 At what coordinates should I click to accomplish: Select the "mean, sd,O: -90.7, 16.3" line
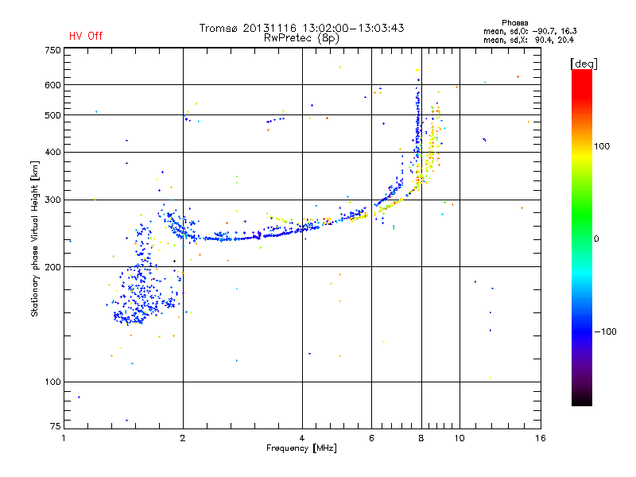pos(529,31)
